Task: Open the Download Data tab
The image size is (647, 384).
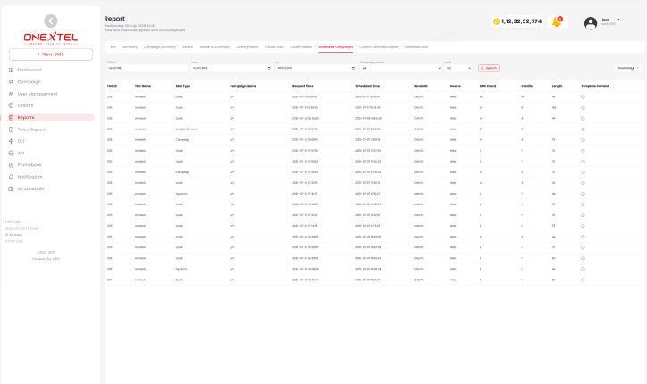Action: pos(416,46)
